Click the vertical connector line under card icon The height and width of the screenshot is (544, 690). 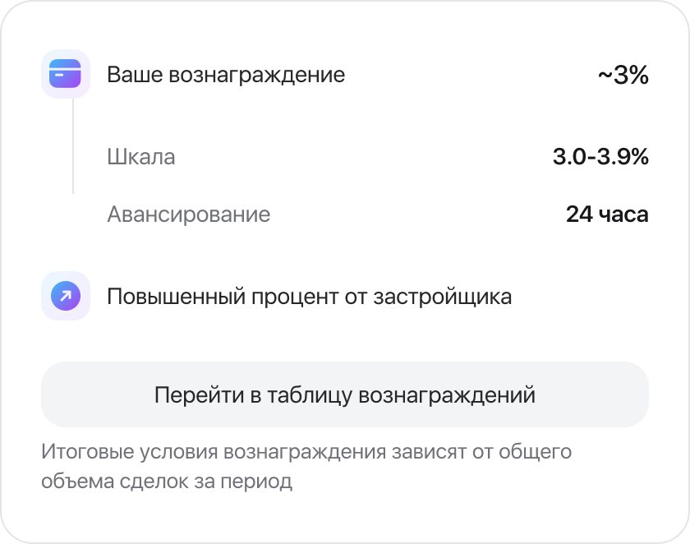(x=73, y=146)
